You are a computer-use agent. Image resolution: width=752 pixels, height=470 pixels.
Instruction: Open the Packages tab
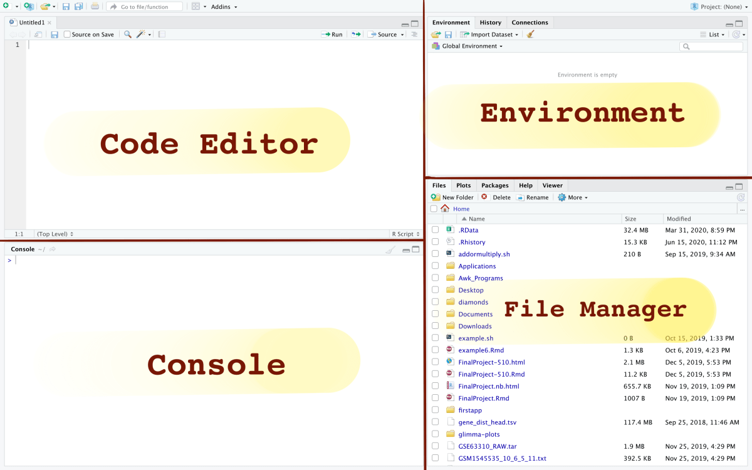[x=495, y=185]
